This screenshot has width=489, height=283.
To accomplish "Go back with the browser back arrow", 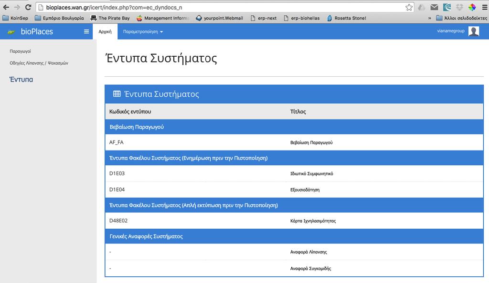I will [x=6, y=7].
